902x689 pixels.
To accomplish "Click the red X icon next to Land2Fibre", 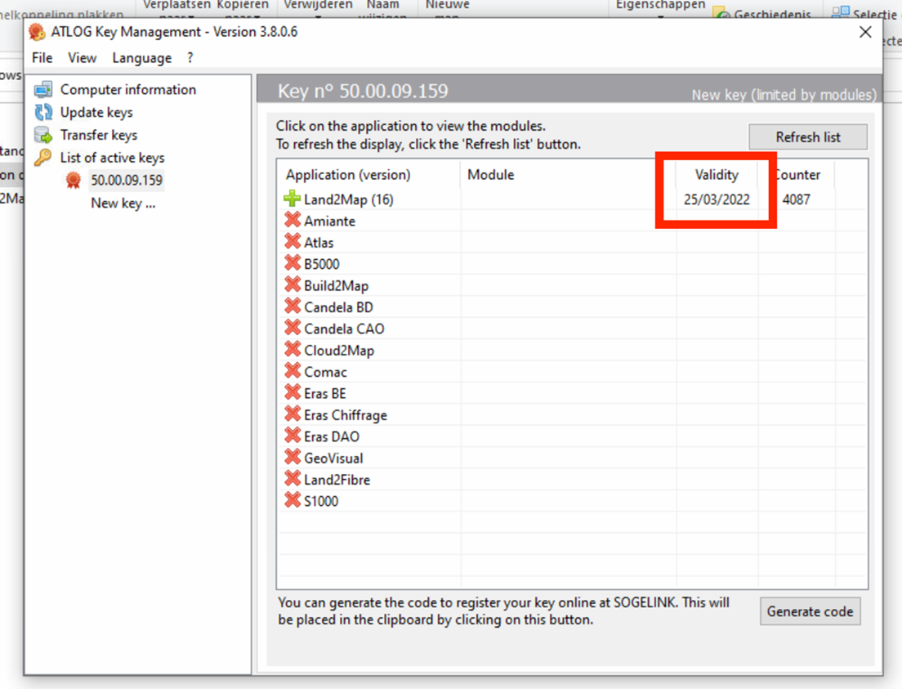I will [292, 479].
